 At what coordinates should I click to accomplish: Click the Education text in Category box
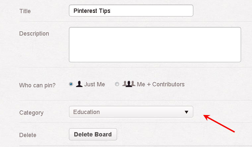pos(87,112)
